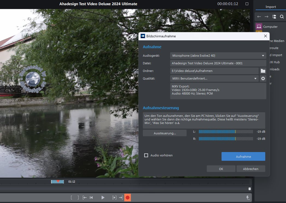Click the right channel level meter

226,139
